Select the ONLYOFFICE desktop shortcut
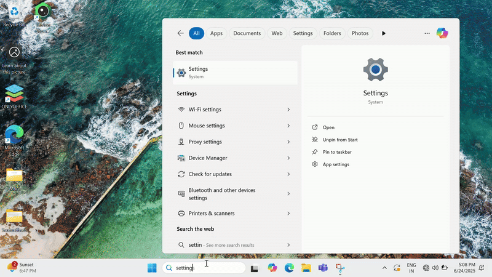Screen dimensions: 492x277 click(14, 97)
